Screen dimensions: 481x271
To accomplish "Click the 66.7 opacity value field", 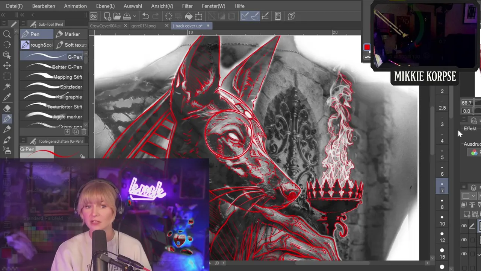I will click(x=468, y=103).
